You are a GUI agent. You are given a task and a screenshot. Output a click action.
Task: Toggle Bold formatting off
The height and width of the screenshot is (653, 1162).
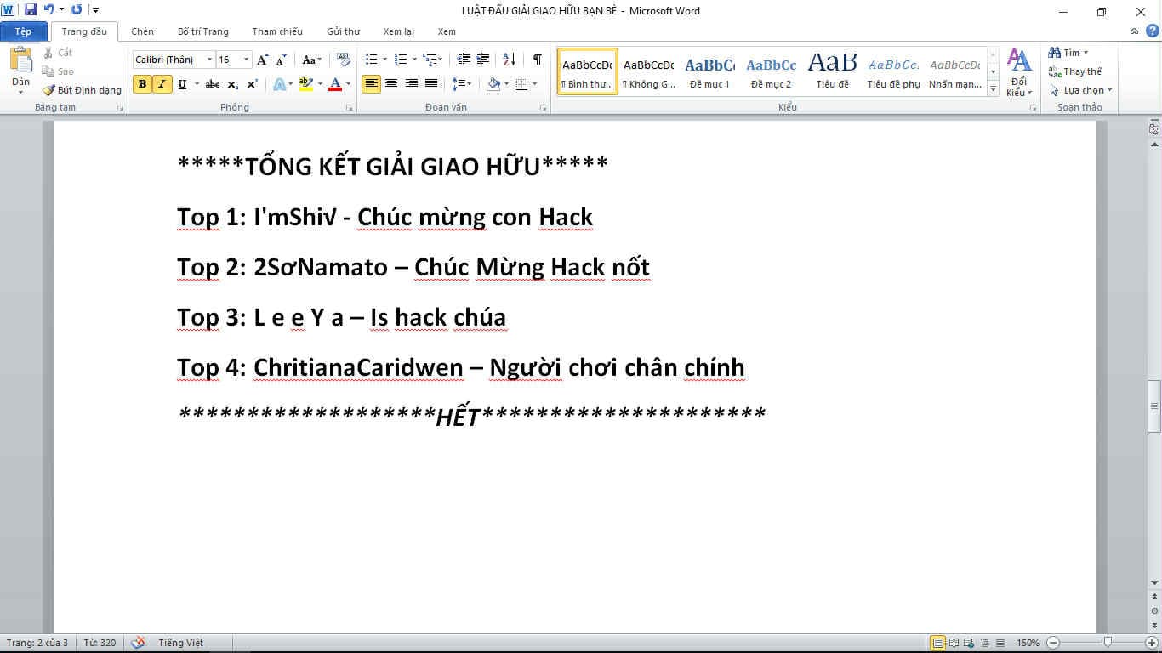[x=142, y=84]
